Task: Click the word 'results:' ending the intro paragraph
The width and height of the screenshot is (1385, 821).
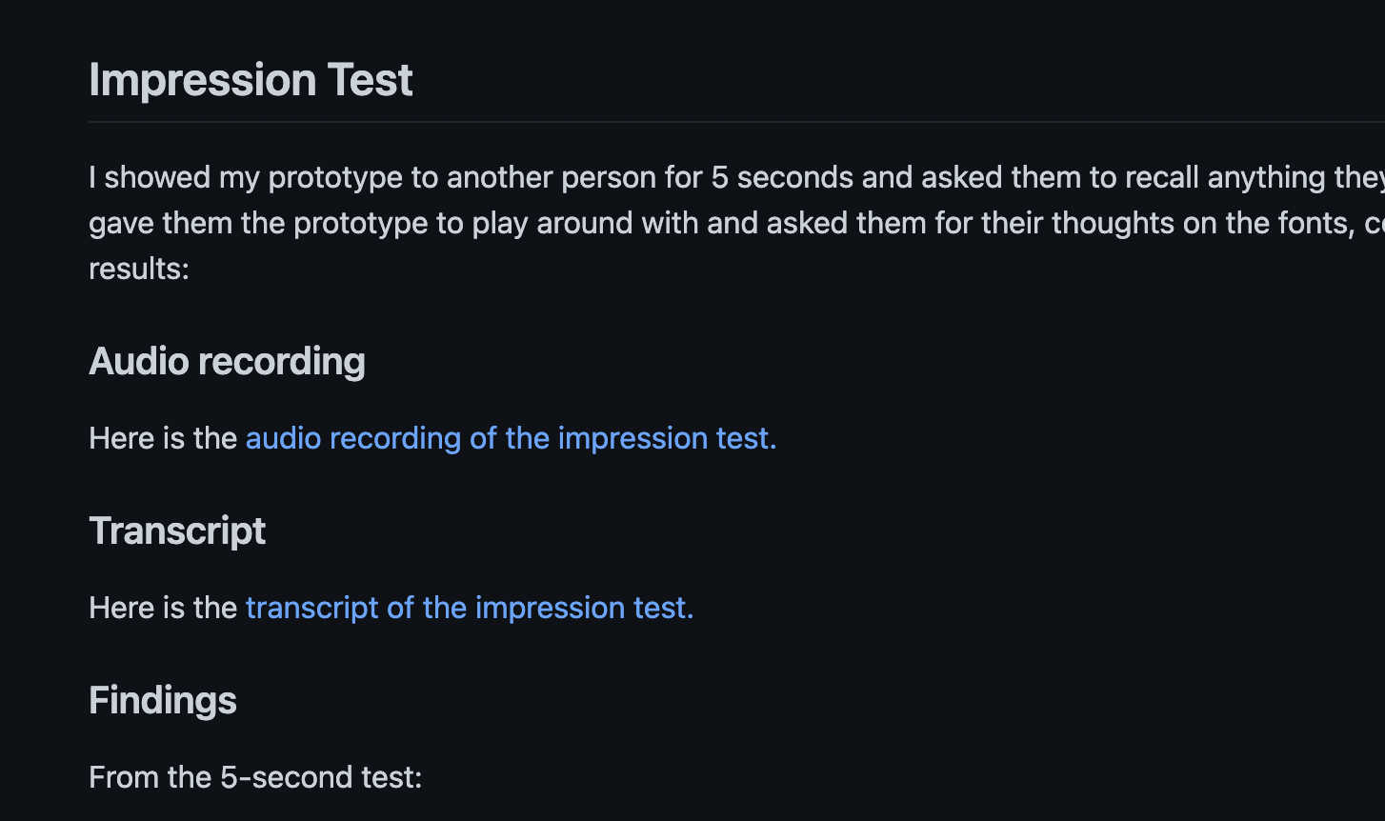Action: [139, 269]
